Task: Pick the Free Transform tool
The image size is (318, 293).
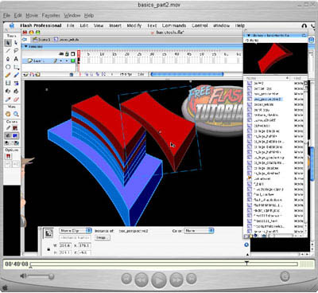Action: 8,84
